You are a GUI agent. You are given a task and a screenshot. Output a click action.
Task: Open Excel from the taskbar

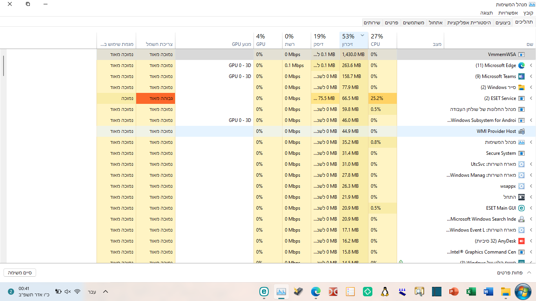[x=471, y=292]
